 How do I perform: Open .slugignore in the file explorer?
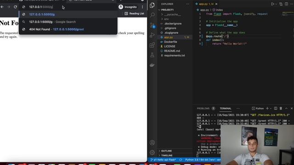(x=171, y=33)
